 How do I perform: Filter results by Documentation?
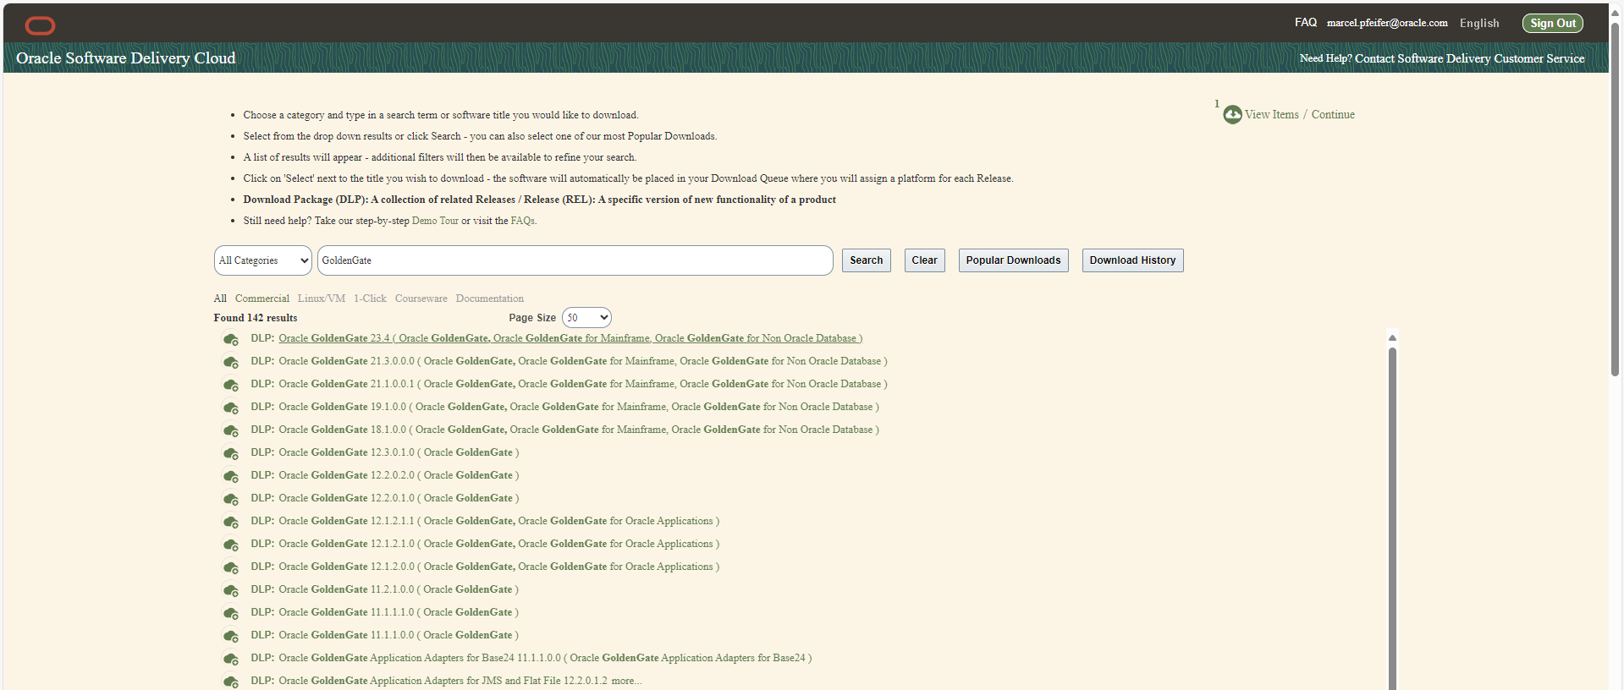(x=490, y=298)
